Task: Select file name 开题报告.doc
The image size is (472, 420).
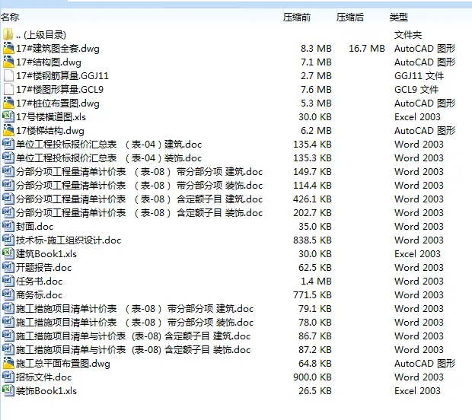Action: 44,268
